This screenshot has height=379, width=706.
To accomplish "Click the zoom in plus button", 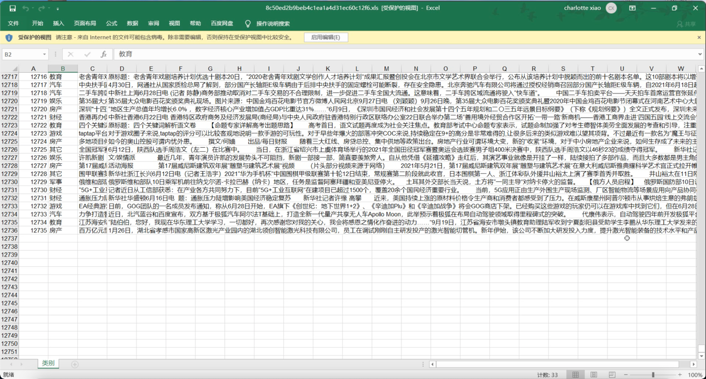I will [x=679, y=375].
